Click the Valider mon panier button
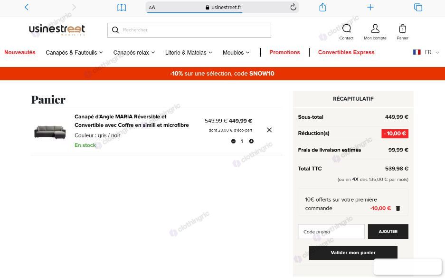The height and width of the screenshot is (278, 445). pyautogui.click(x=353, y=253)
